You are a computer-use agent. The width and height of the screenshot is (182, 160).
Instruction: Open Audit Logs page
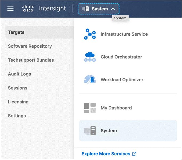tap(19, 74)
